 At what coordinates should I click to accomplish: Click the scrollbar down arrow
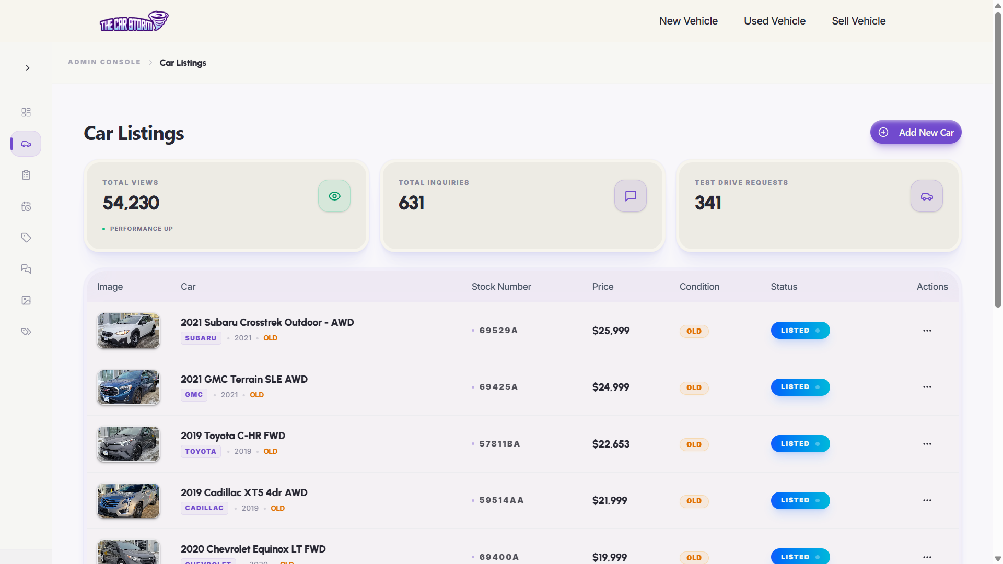pos(998,559)
